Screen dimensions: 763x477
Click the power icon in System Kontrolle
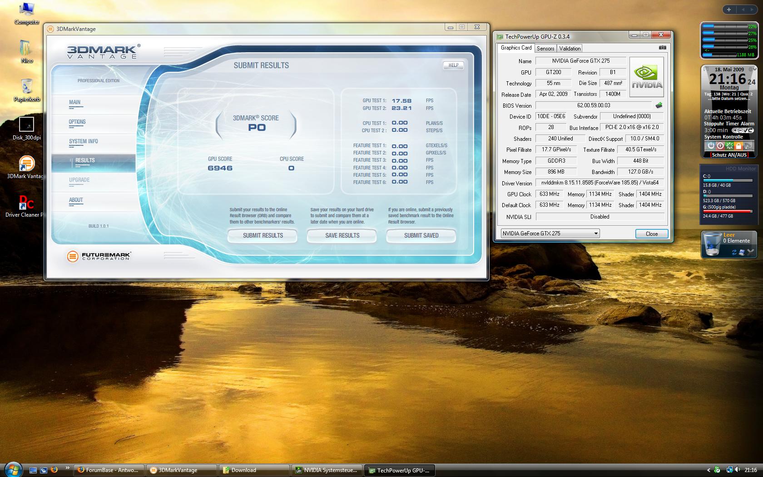711,146
